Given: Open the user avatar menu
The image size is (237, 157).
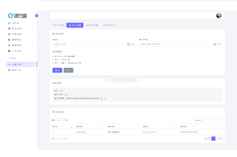Looking at the screenshot, I should (219, 16).
